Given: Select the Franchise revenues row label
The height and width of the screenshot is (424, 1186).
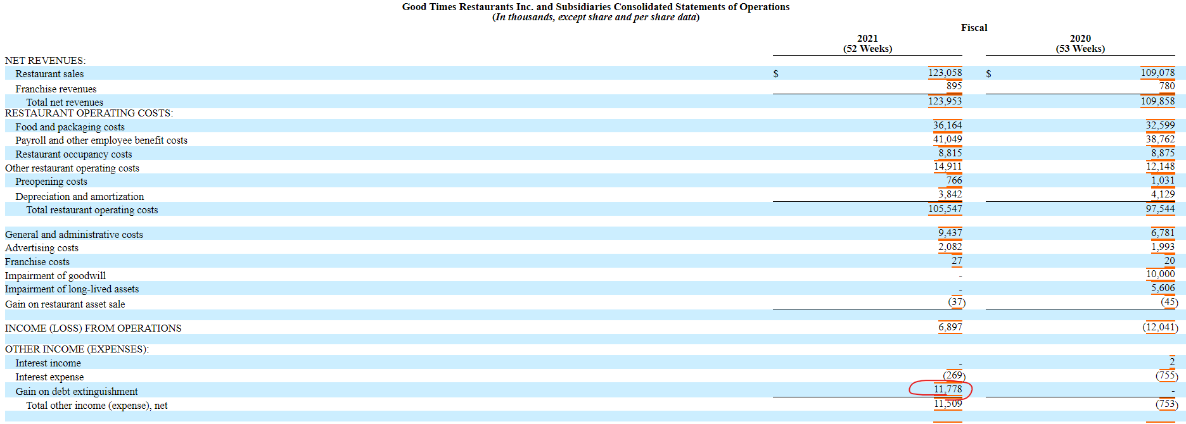Looking at the screenshot, I should click(56, 89).
